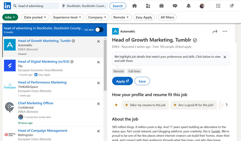Click the Confidential company logo
Viewport: 241px width, 141px height.
coord(10,107)
